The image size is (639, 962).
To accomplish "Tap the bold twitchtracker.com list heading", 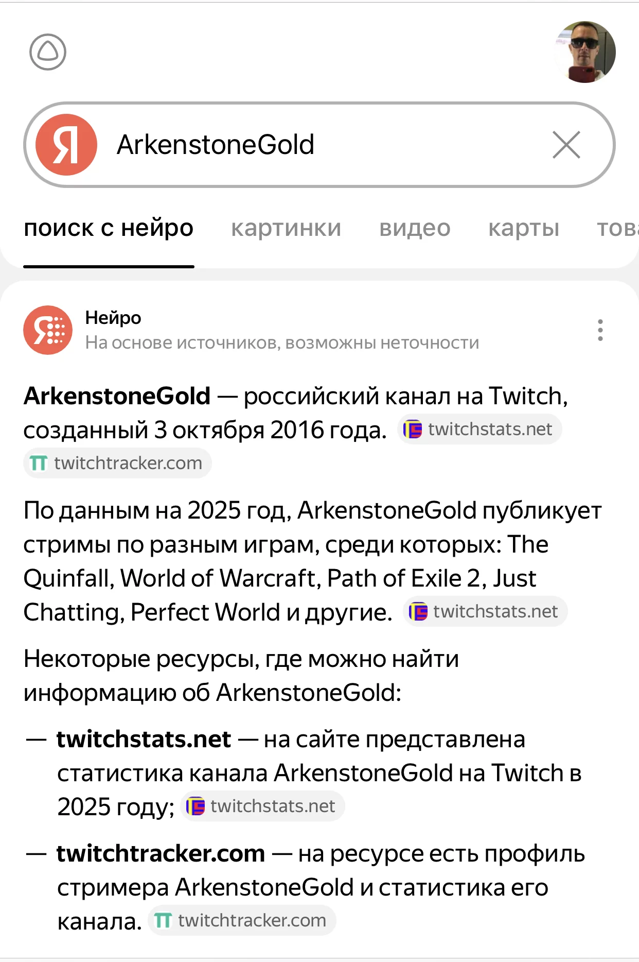I will [x=161, y=853].
